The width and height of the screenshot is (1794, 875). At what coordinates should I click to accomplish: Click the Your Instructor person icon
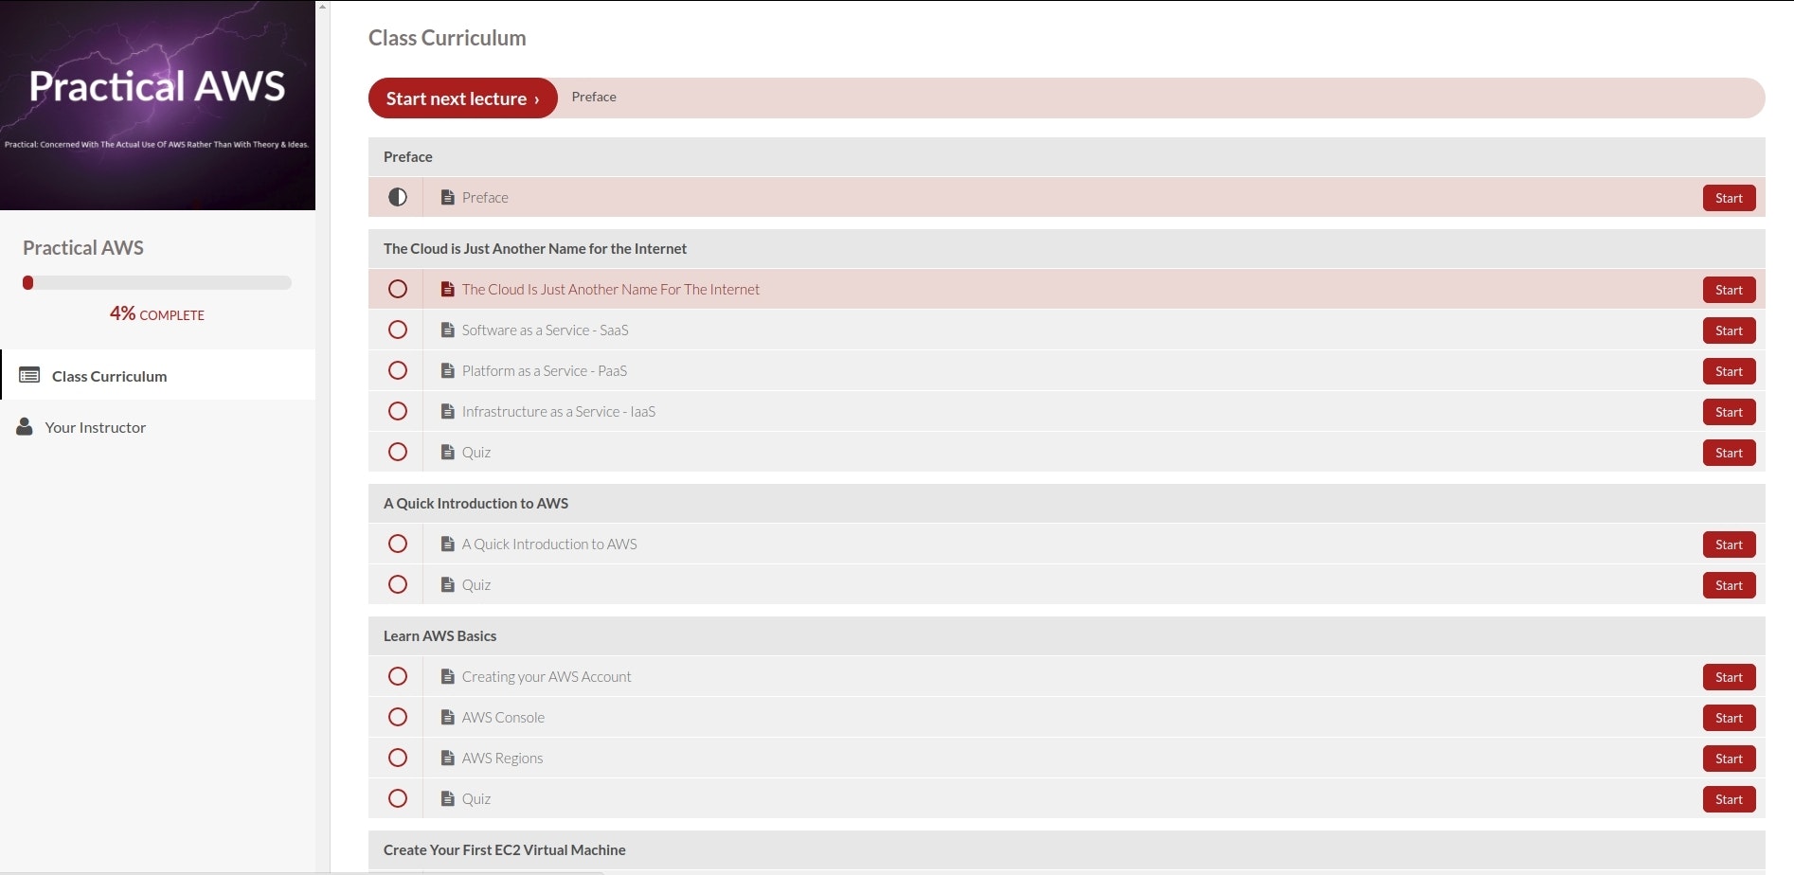25,426
